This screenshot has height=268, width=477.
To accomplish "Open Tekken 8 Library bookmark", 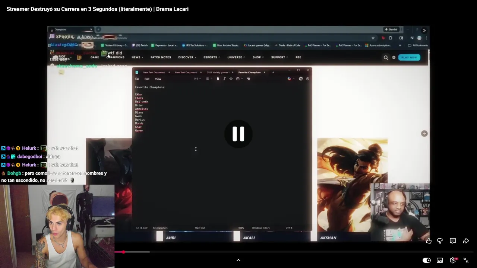I will tap(114, 45).
